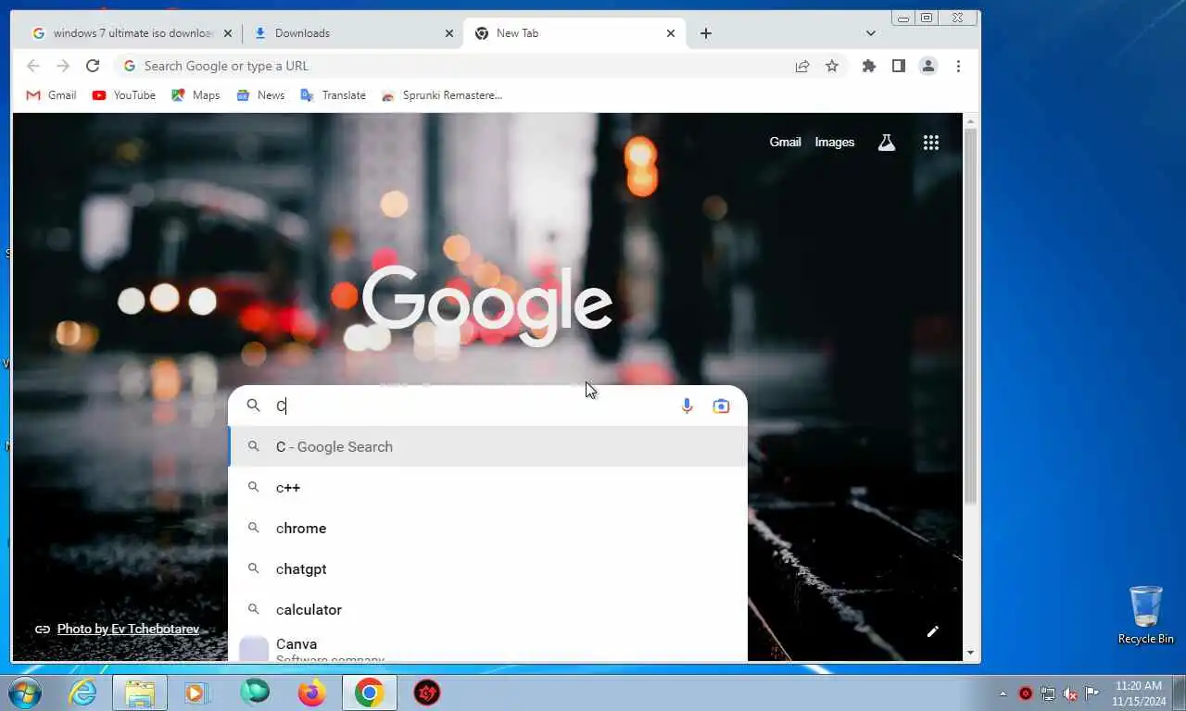Go back to the previous page
This screenshot has height=711, width=1186.
click(33, 66)
